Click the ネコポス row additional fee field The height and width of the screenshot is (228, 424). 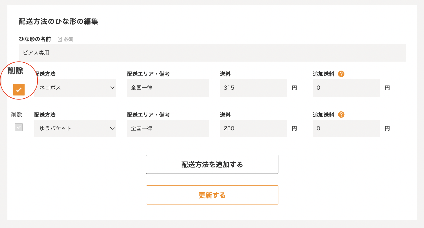pyautogui.click(x=346, y=88)
